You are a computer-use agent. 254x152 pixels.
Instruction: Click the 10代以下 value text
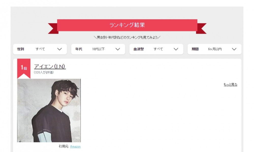99,49
